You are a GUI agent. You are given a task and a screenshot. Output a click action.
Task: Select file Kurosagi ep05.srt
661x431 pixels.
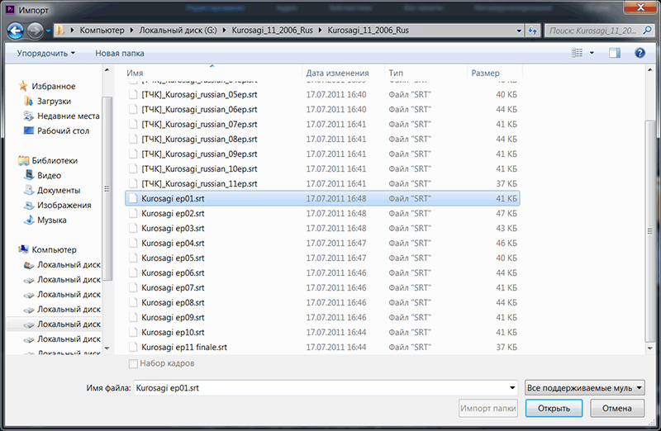click(x=322, y=258)
